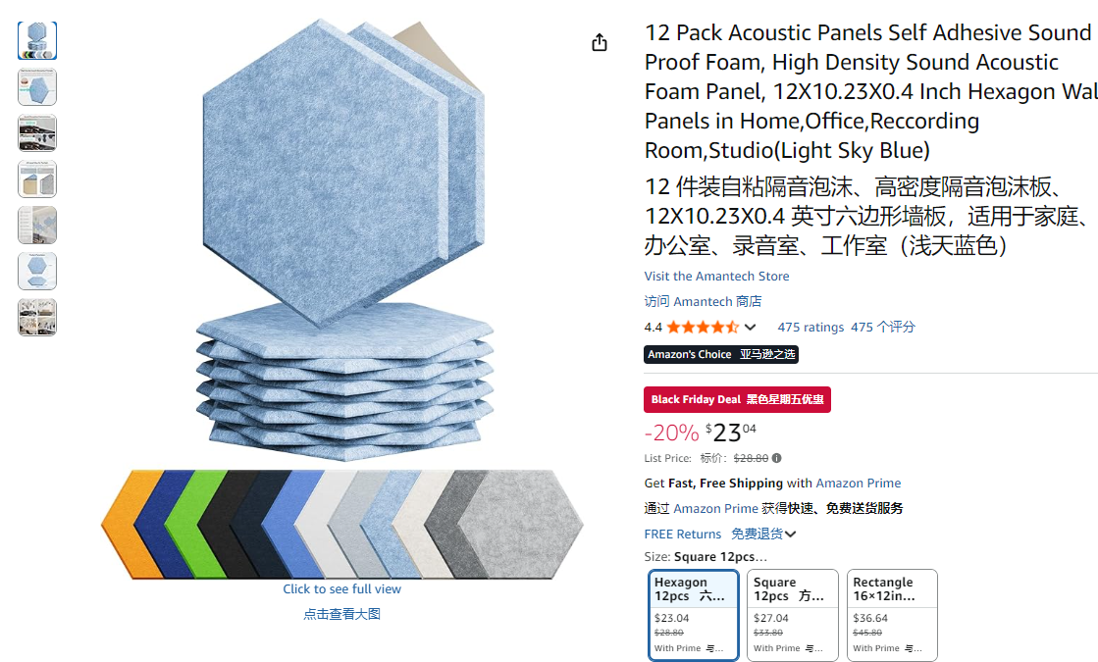The height and width of the screenshot is (662, 1098).
Task: Select the fourth thumbnail image
Action: click(x=37, y=179)
